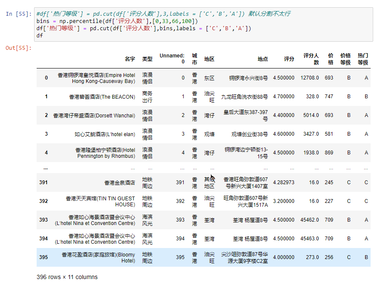The height and width of the screenshot is (285, 380).
Task: Click the 价格等级 column header
Action: coord(345,59)
